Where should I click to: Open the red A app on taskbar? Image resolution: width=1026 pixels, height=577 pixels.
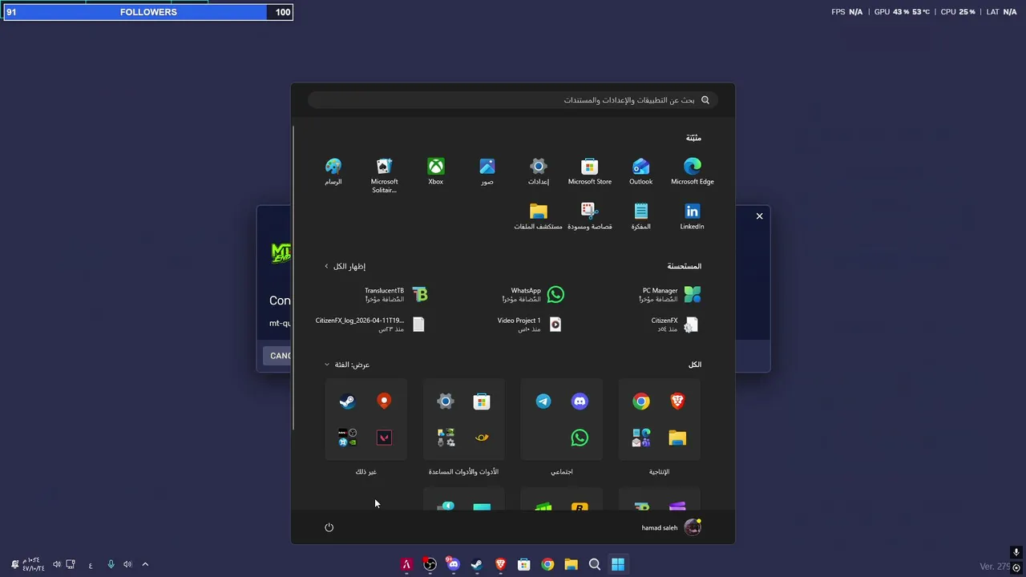point(406,564)
